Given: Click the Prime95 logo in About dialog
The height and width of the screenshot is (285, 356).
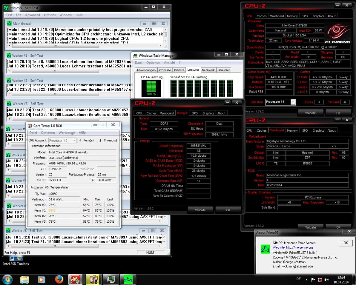Looking at the screenshot, I should (265, 250).
